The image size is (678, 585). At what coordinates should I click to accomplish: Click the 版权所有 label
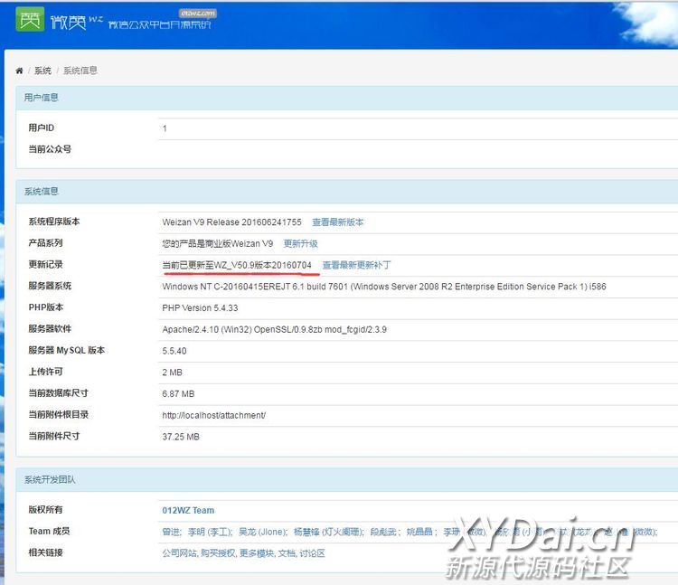click(45, 510)
